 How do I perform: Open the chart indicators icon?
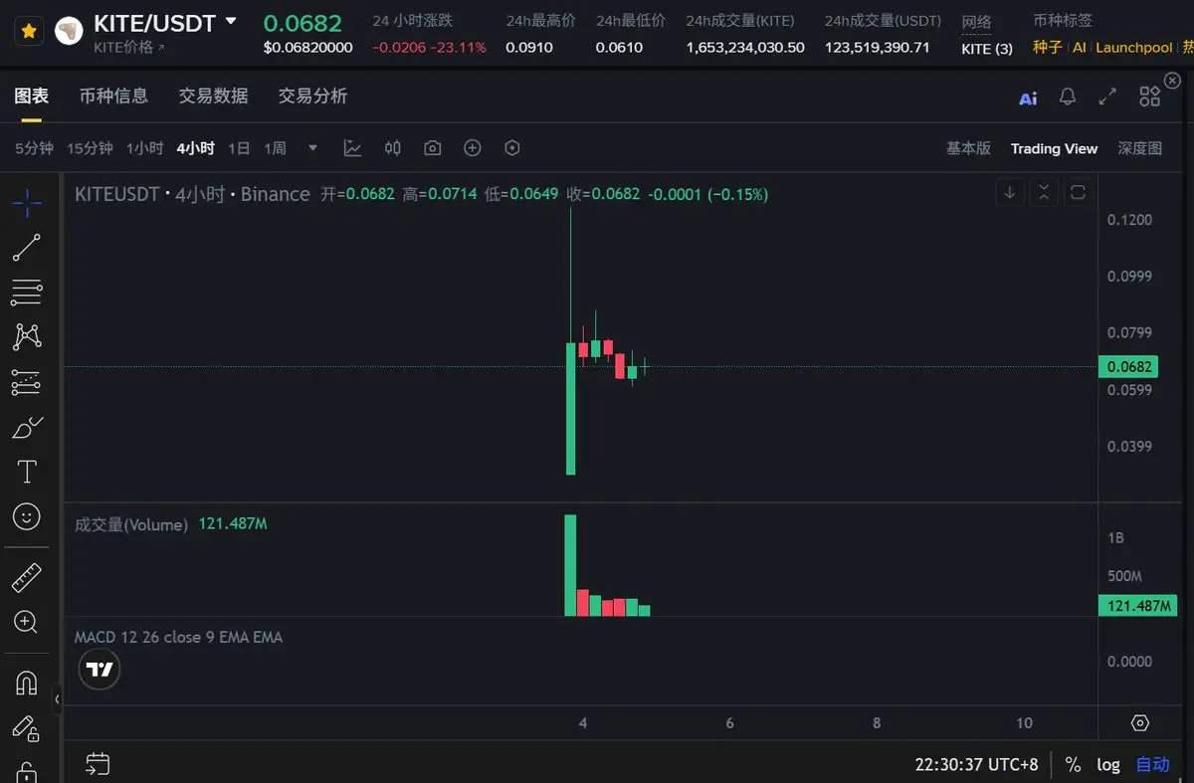click(x=352, y=148)
